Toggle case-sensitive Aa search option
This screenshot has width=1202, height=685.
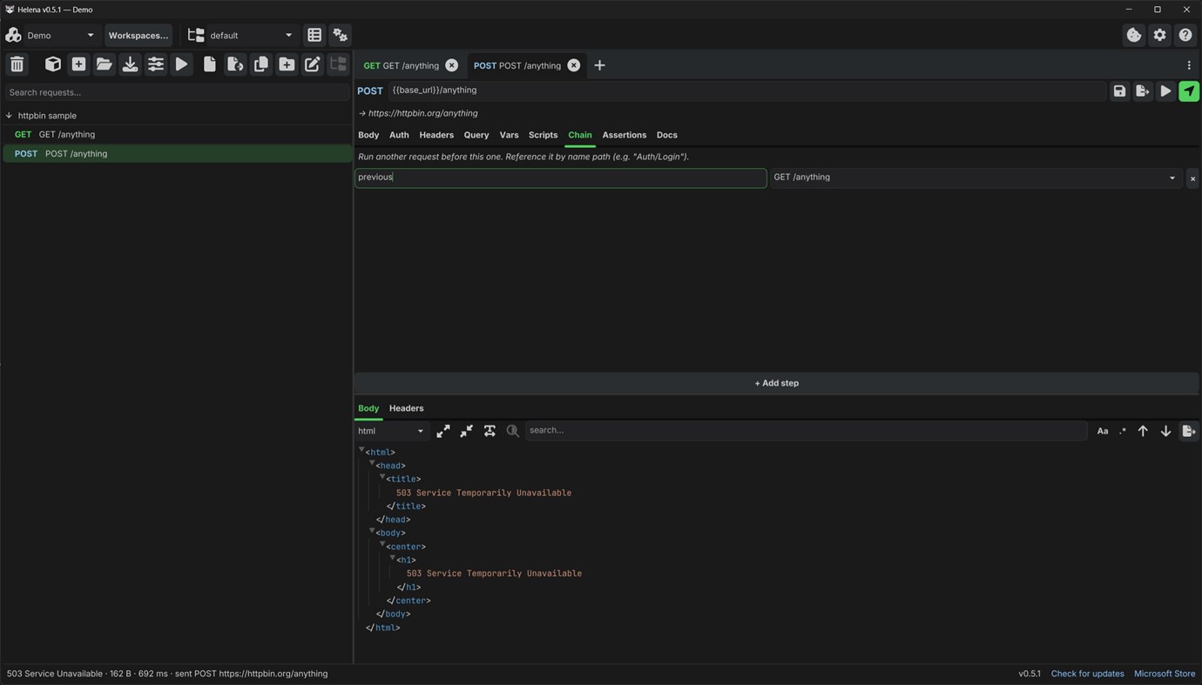1103,431
